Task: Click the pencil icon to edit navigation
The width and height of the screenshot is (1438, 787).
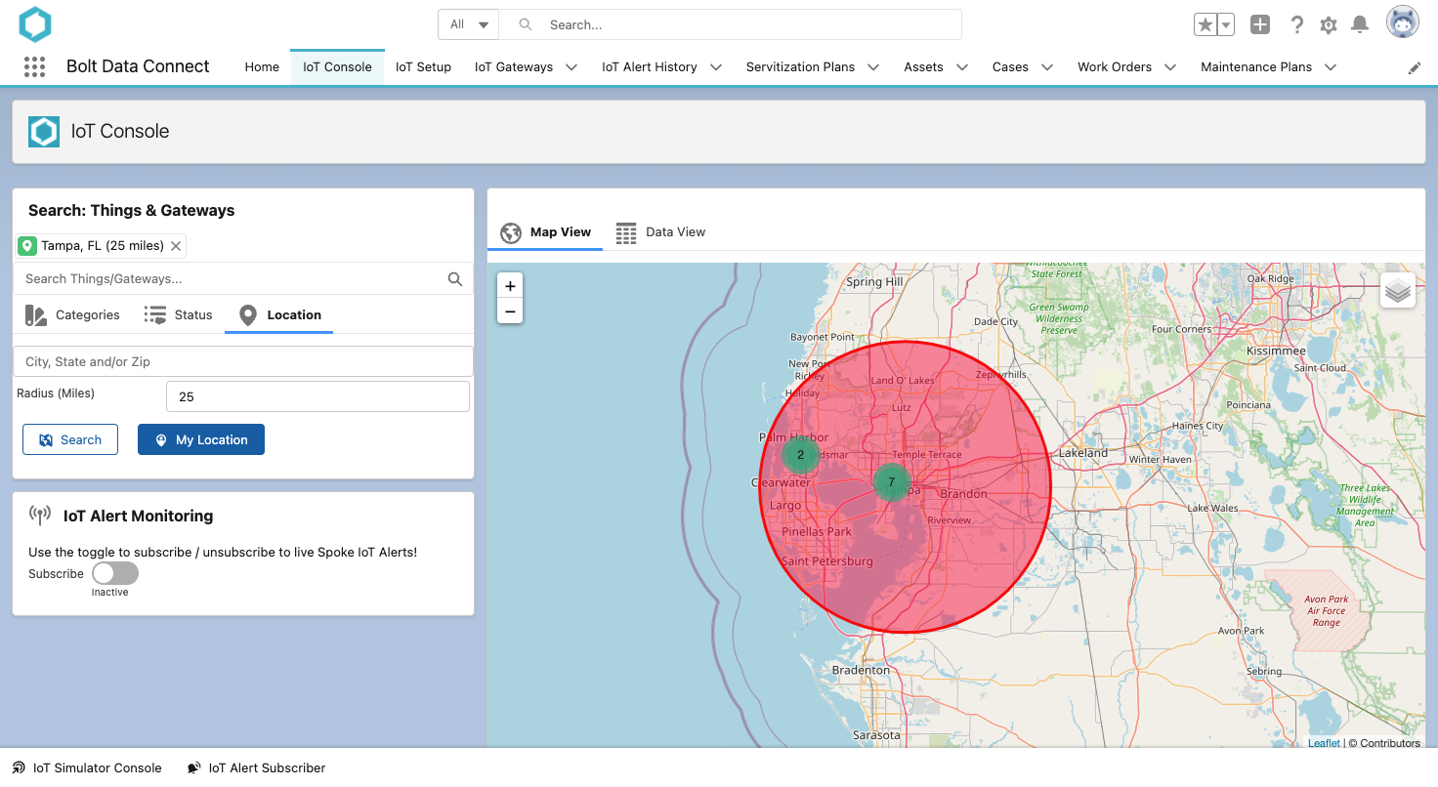Action: 1415,67
